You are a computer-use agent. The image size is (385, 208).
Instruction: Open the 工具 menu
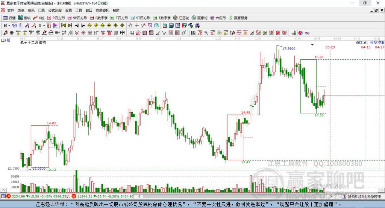pos(79,10)
